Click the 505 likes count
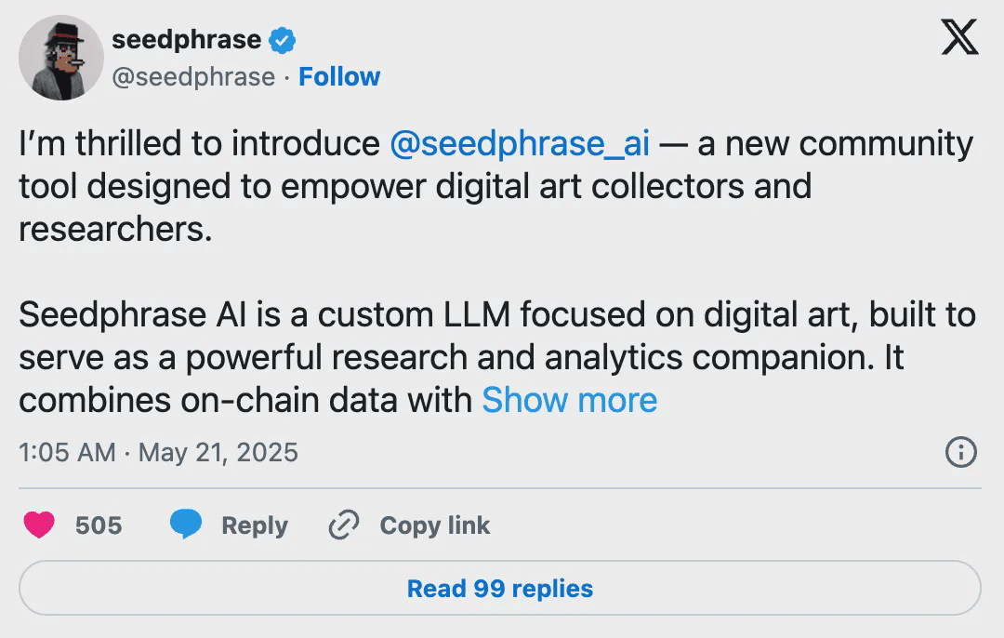Image resolution: width=1004 pixels, height=638 pixels. 99,525
